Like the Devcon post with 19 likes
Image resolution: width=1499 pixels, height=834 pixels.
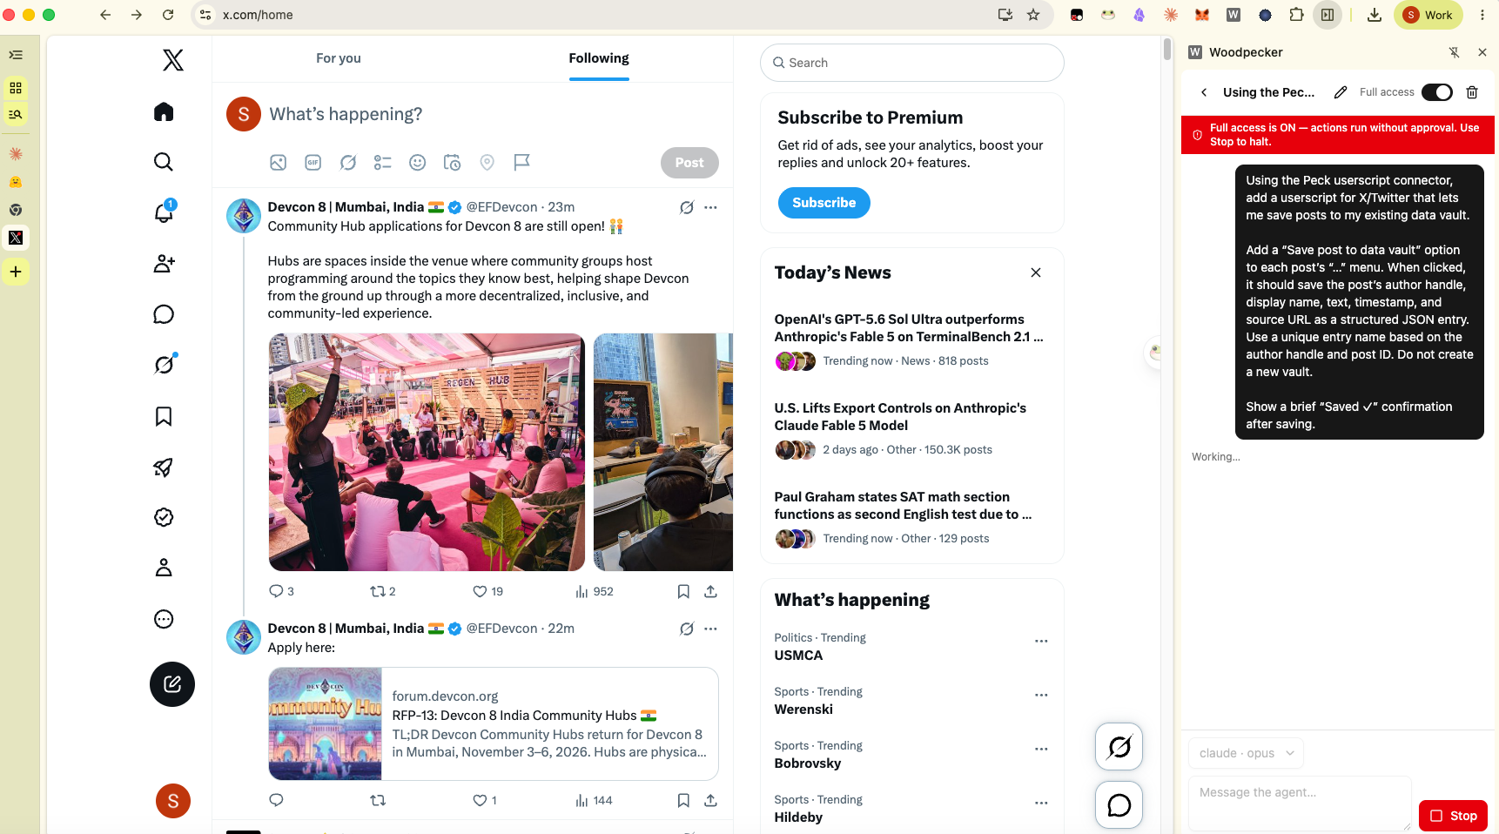(x=487, y=592)
